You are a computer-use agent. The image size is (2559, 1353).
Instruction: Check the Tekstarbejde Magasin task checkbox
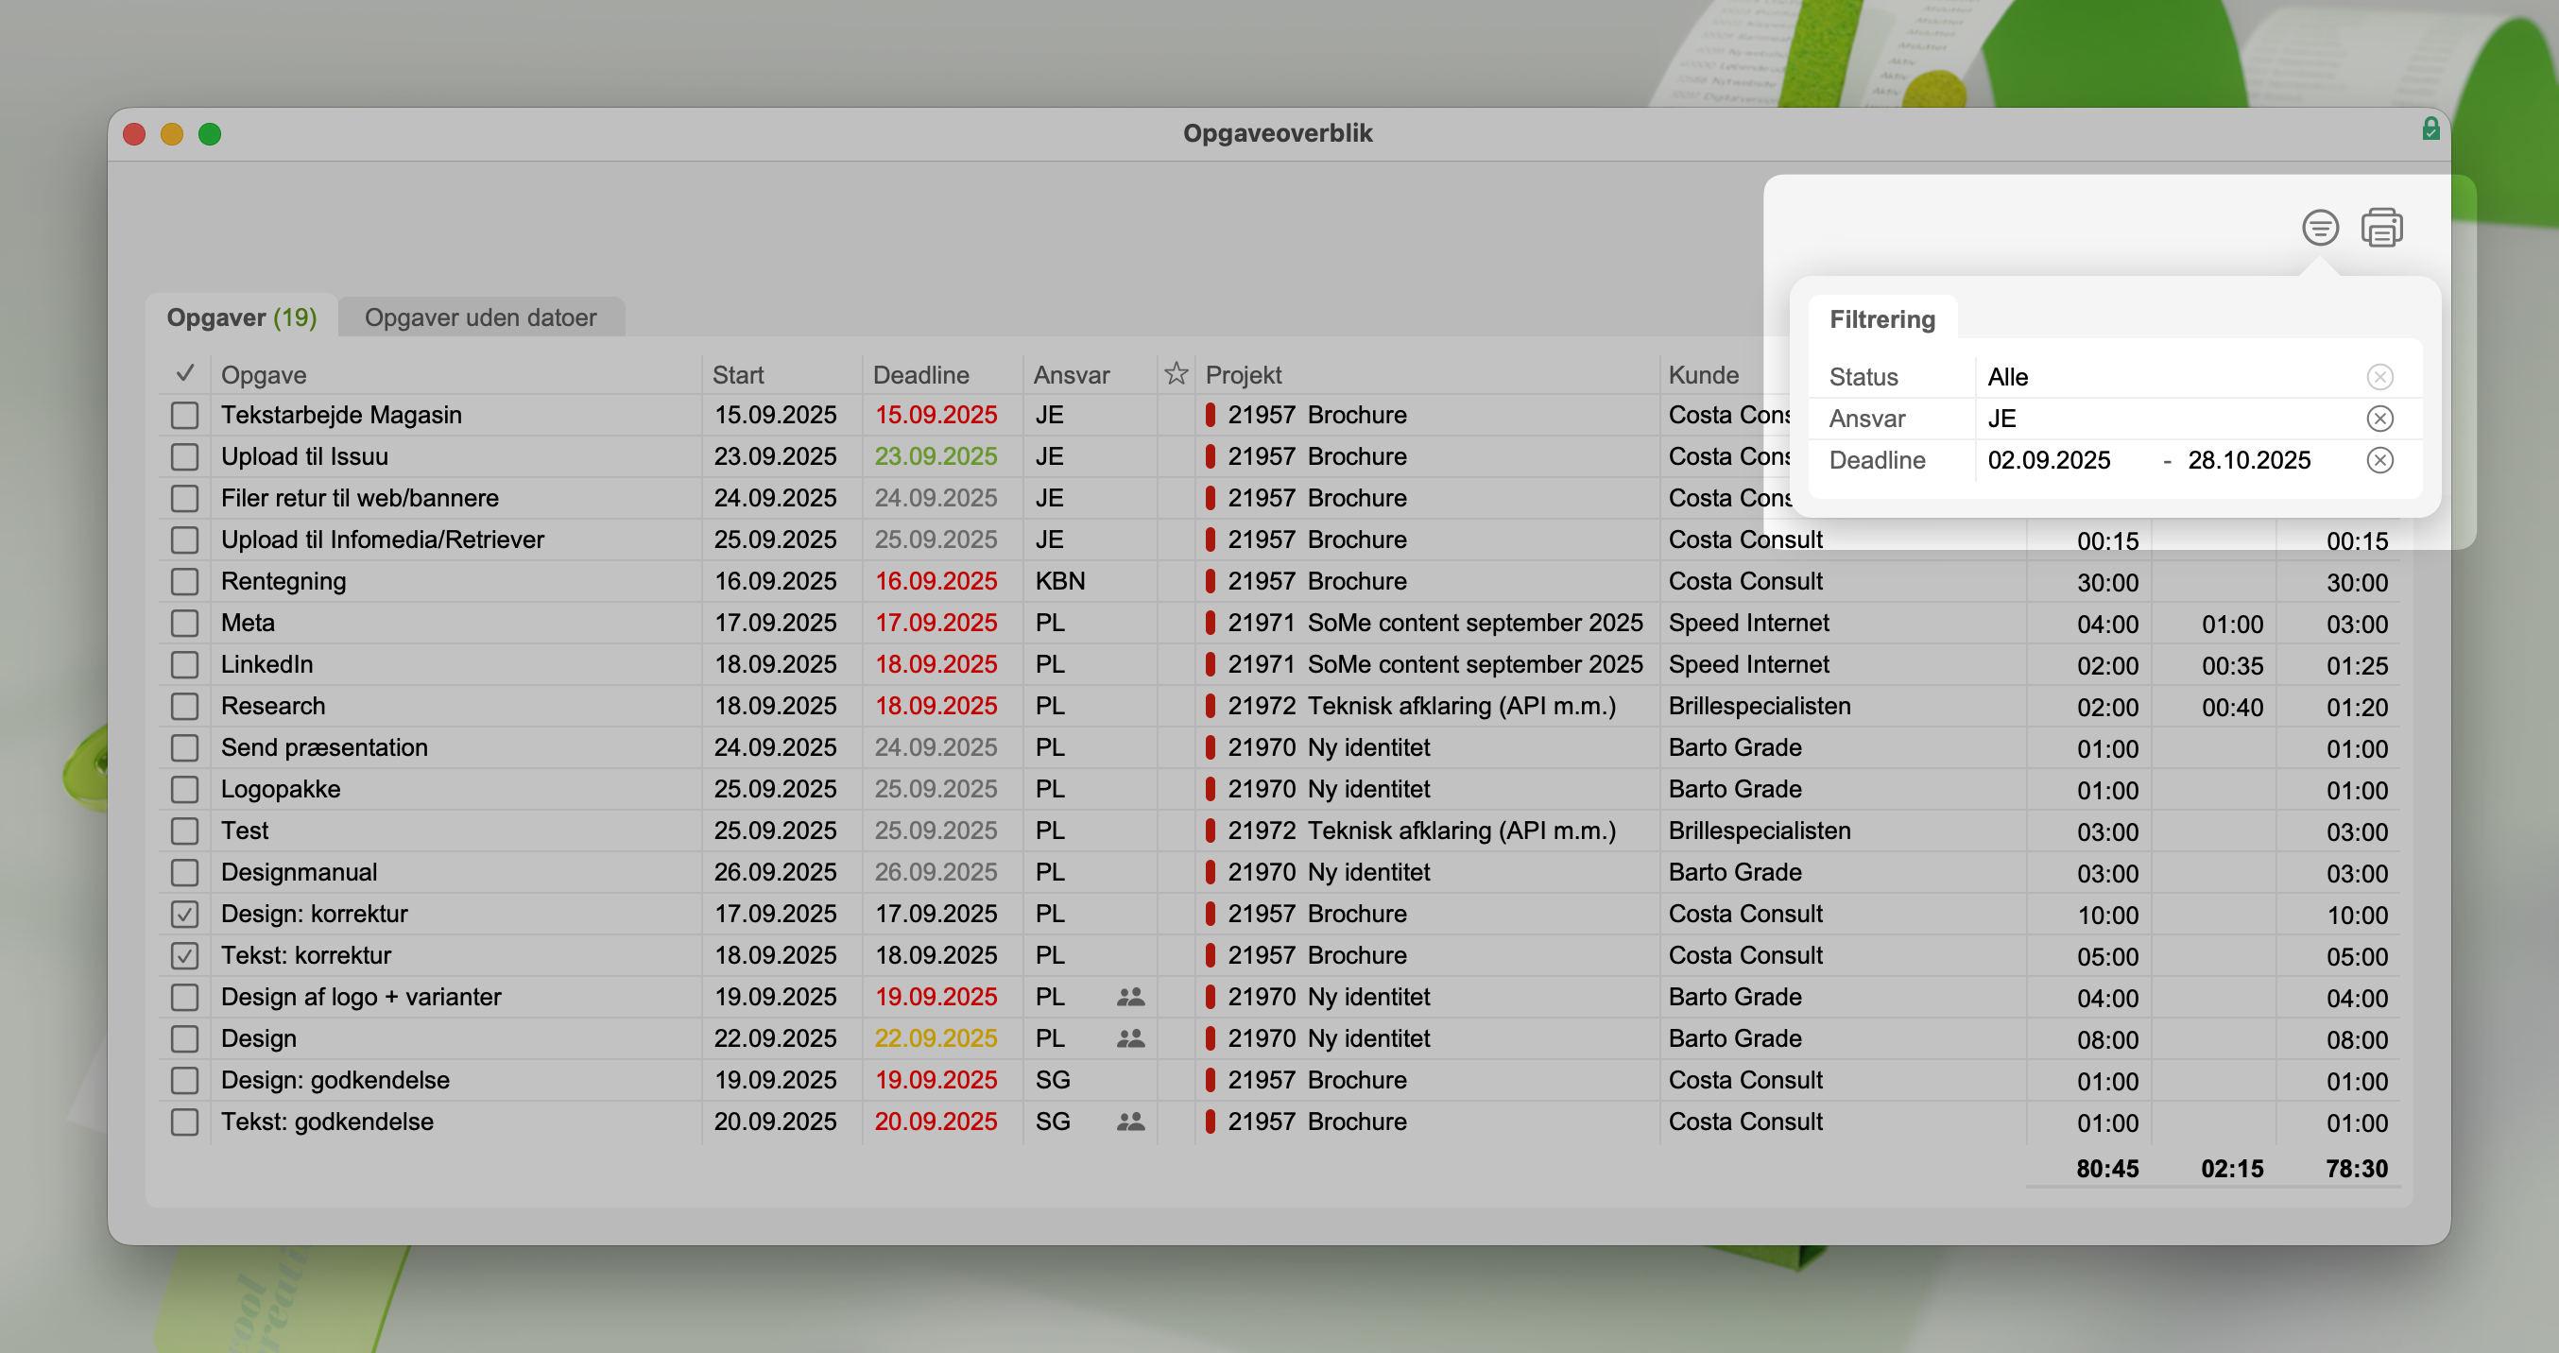click(185, 415)
